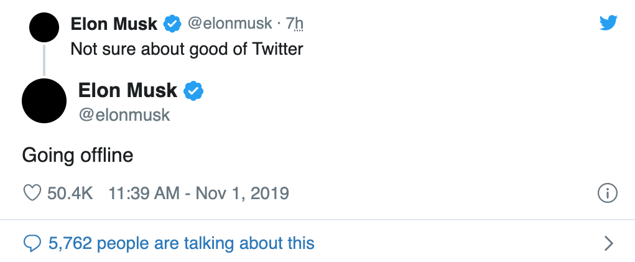Click the 50.4K likes count
This screenshot has height=262, width=635.
coord(70,193)
